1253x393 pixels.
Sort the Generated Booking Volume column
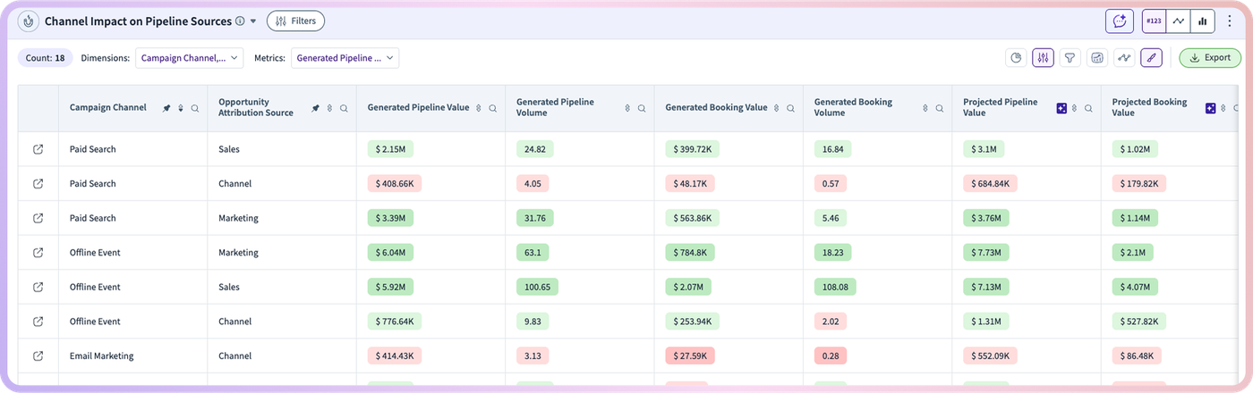(925, 108)
